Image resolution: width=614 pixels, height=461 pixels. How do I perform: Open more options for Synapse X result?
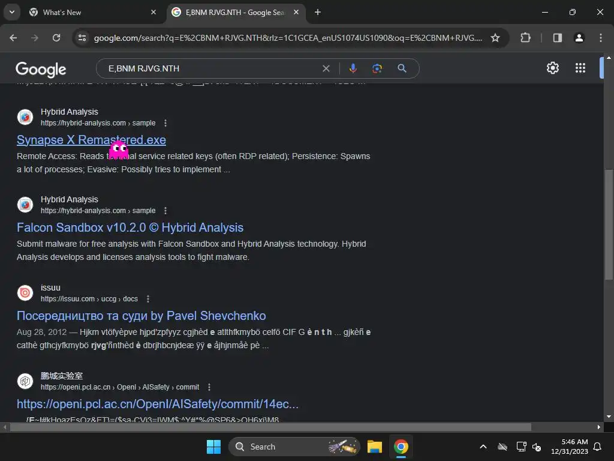coord(165,123)
